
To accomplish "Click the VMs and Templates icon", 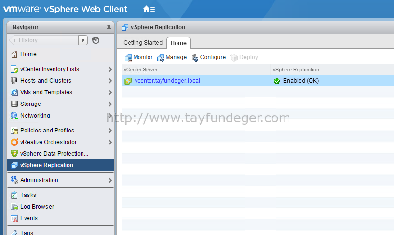I will point(14,92).
